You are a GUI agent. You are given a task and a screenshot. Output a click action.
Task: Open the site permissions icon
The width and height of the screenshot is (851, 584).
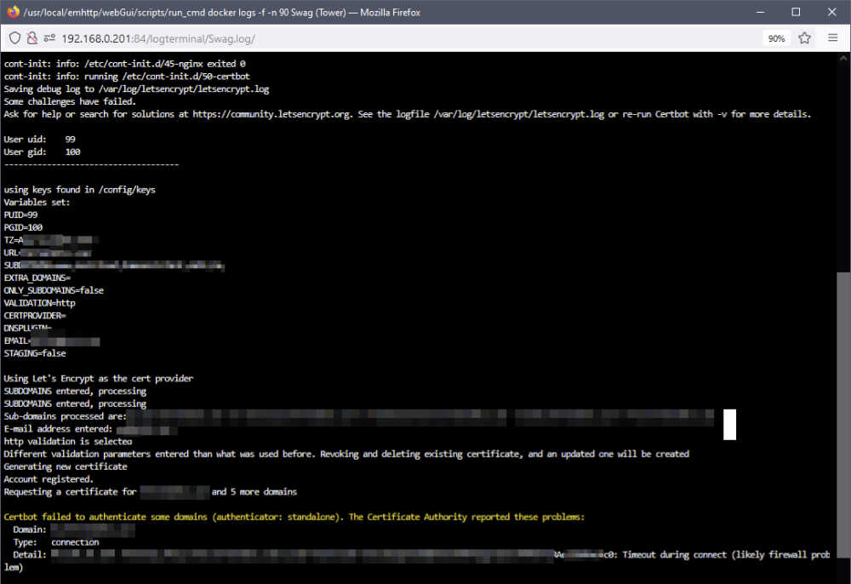[x=49, y=38]
